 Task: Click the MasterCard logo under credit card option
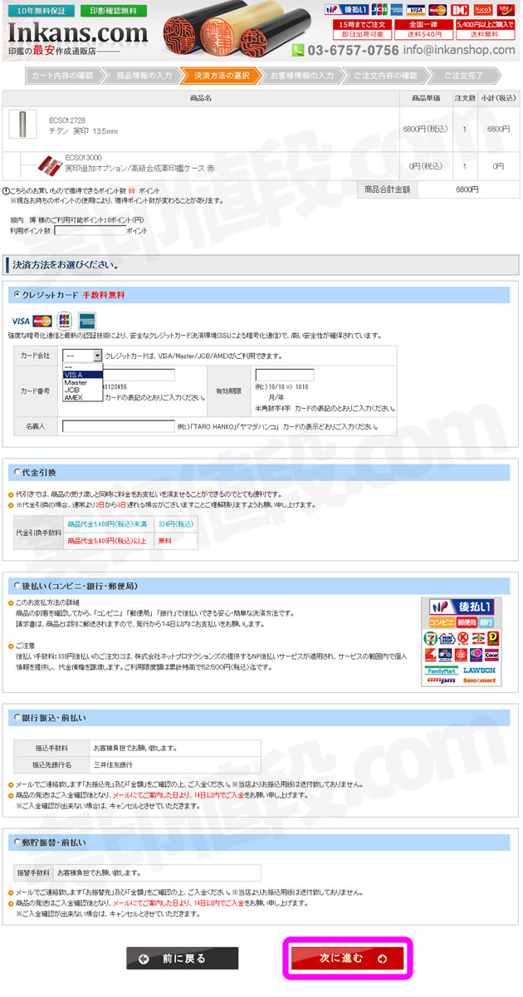coord(42,321)
